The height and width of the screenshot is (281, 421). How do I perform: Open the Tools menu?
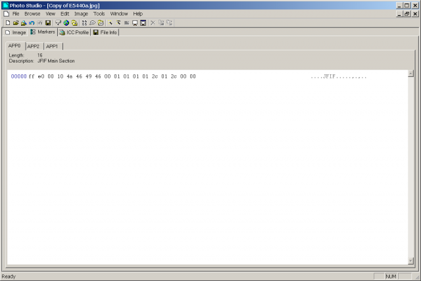(x=99, y=14)
